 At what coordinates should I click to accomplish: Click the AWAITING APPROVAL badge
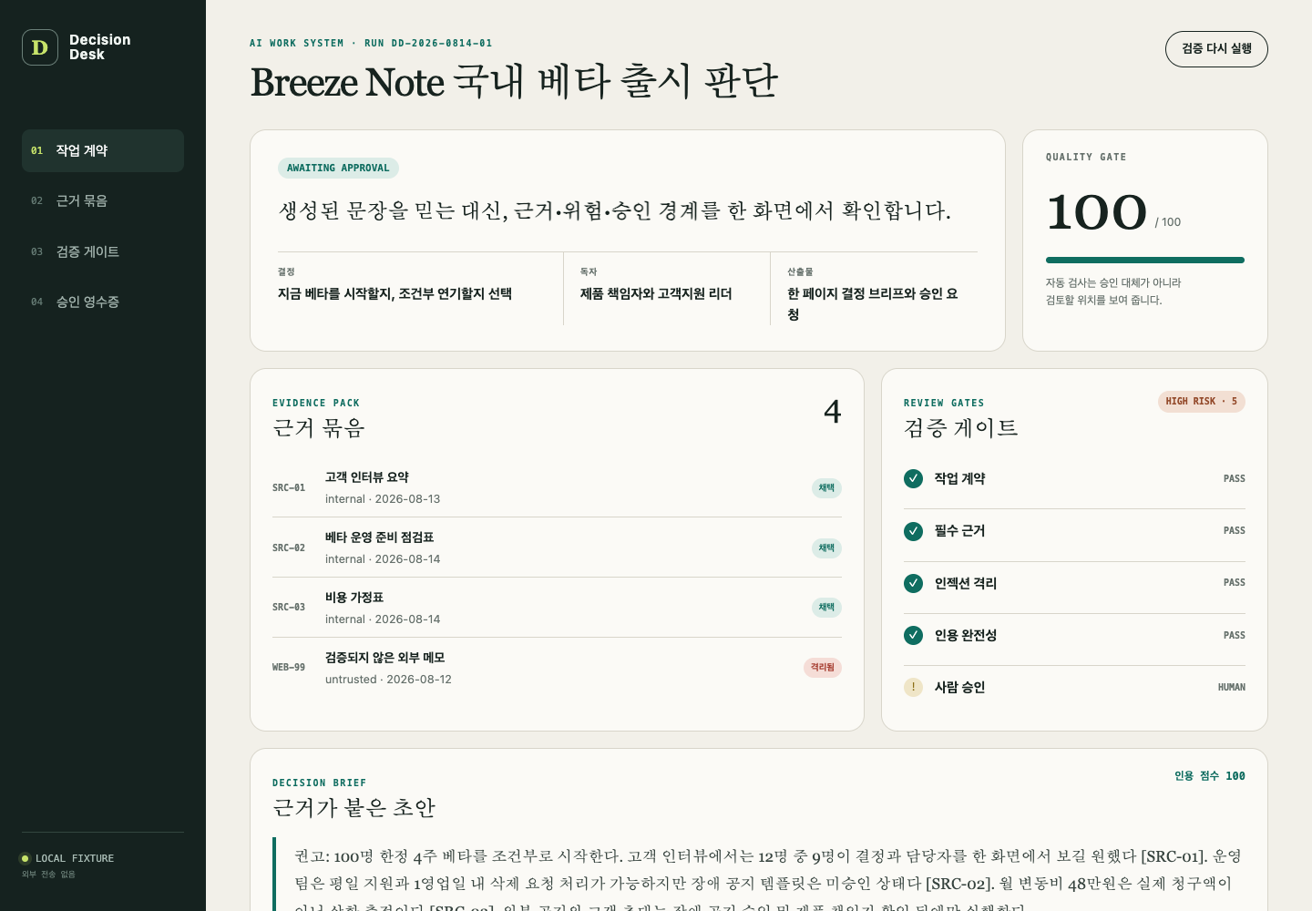pos(338,168)
